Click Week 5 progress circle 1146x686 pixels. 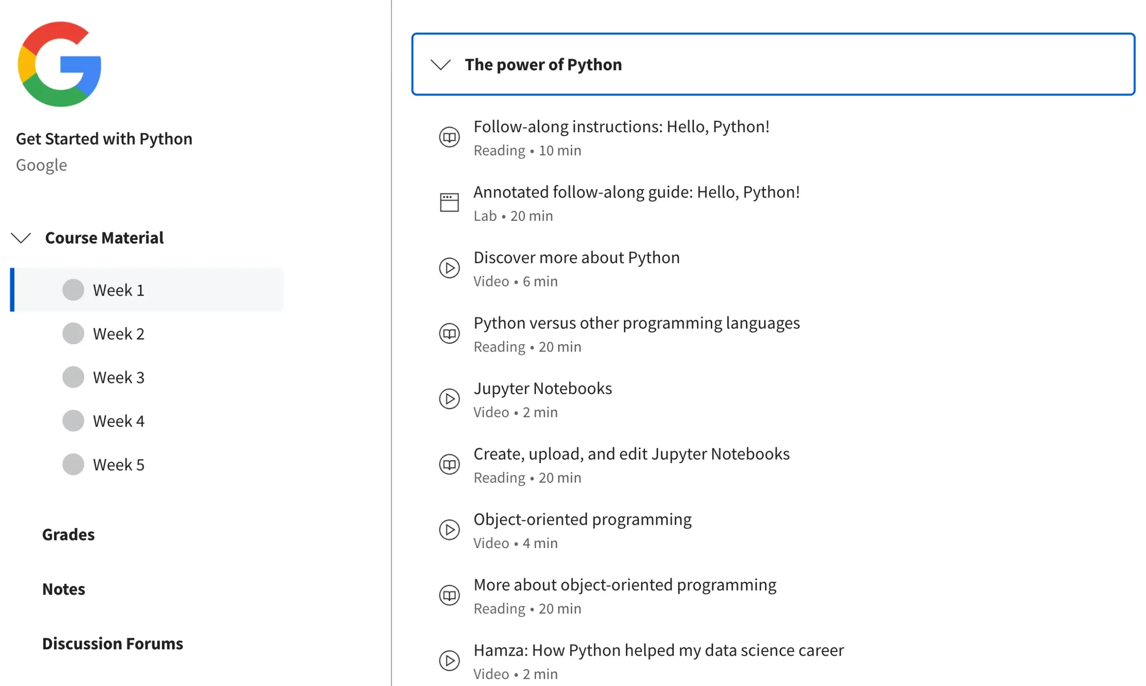(x=73, y=464)
